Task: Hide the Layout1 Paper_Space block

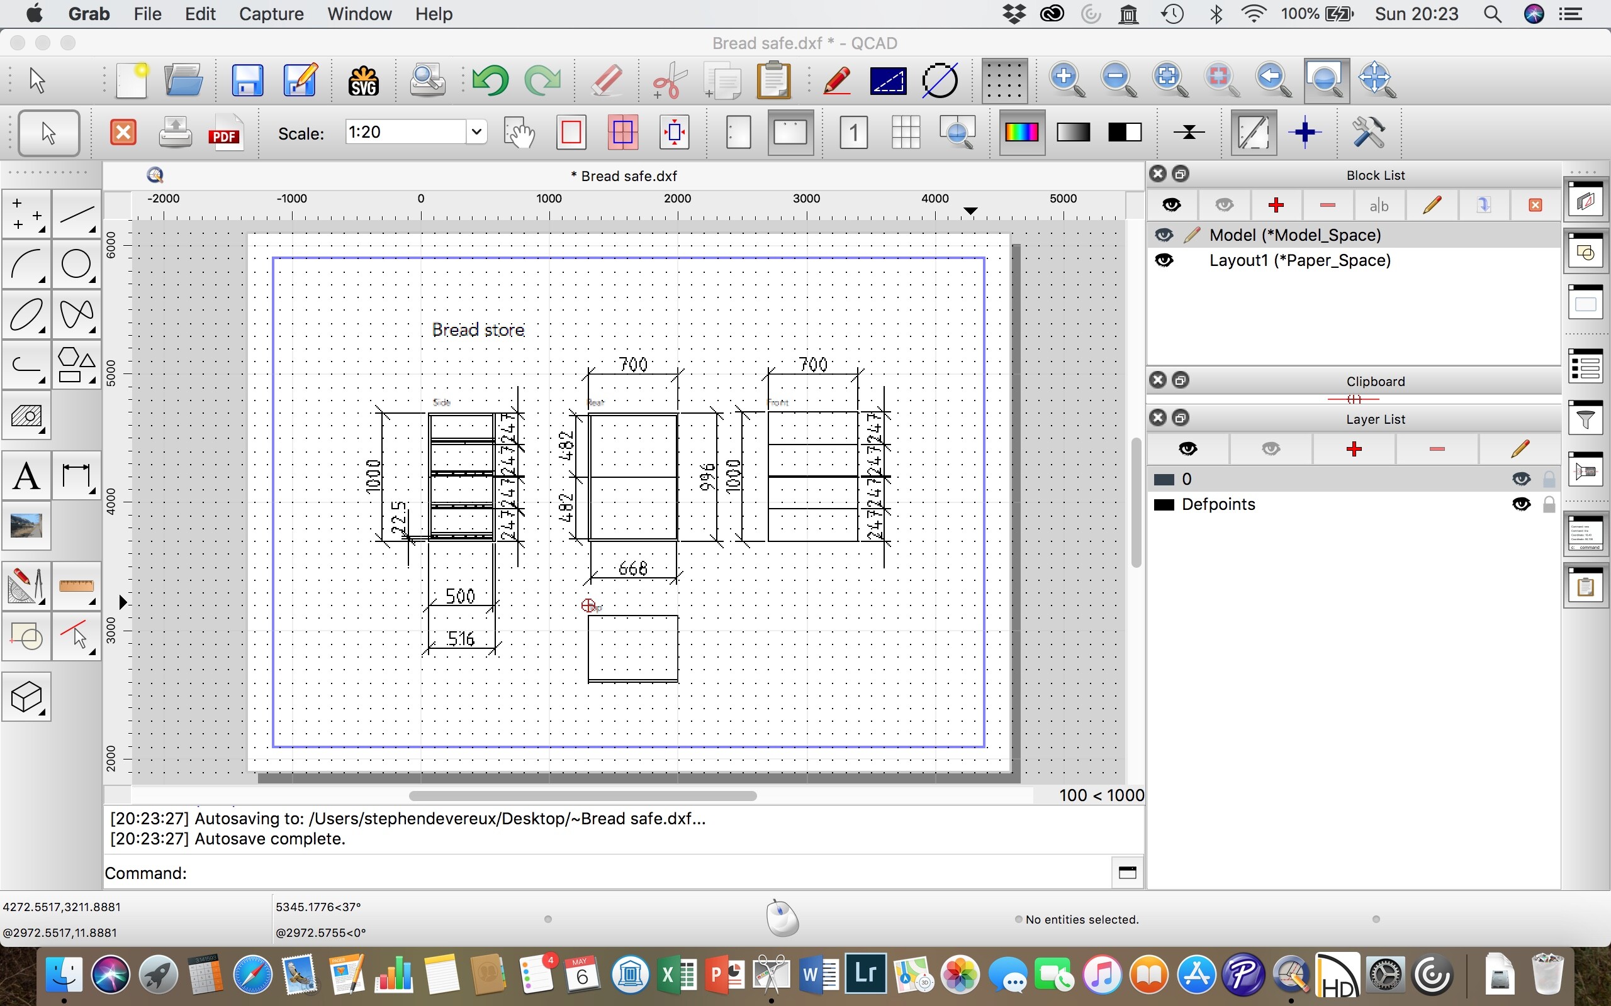Action: tap(1164, 260)
